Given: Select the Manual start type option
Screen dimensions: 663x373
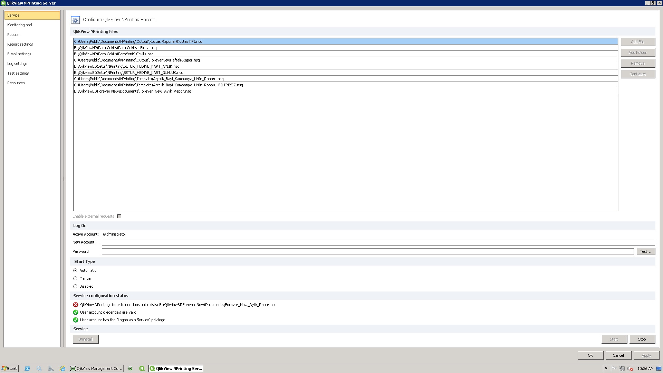Looking at the screenshot, I should tap(75, 278).
